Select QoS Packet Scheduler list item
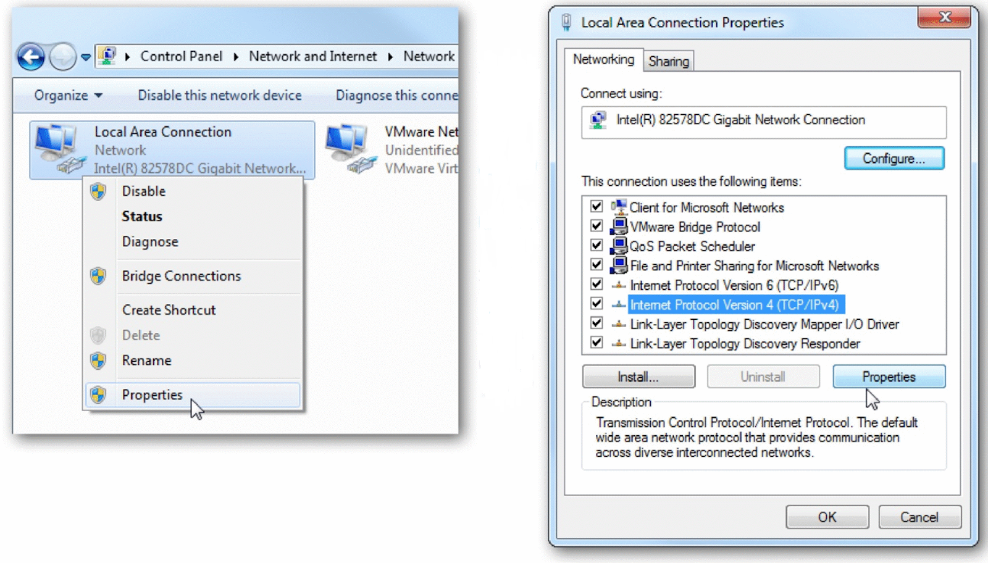The height and width of the screenshot is (563, 988). pyautogui.click(x=692, y=246)
